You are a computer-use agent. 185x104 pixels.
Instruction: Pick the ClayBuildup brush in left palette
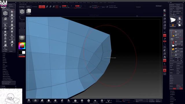(12, 15)
